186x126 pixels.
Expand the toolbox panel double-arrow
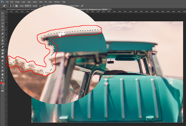pos(1,9)
